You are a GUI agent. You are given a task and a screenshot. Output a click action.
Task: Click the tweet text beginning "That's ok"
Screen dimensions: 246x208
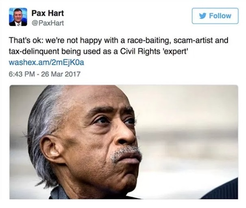[x=118, y=46]
